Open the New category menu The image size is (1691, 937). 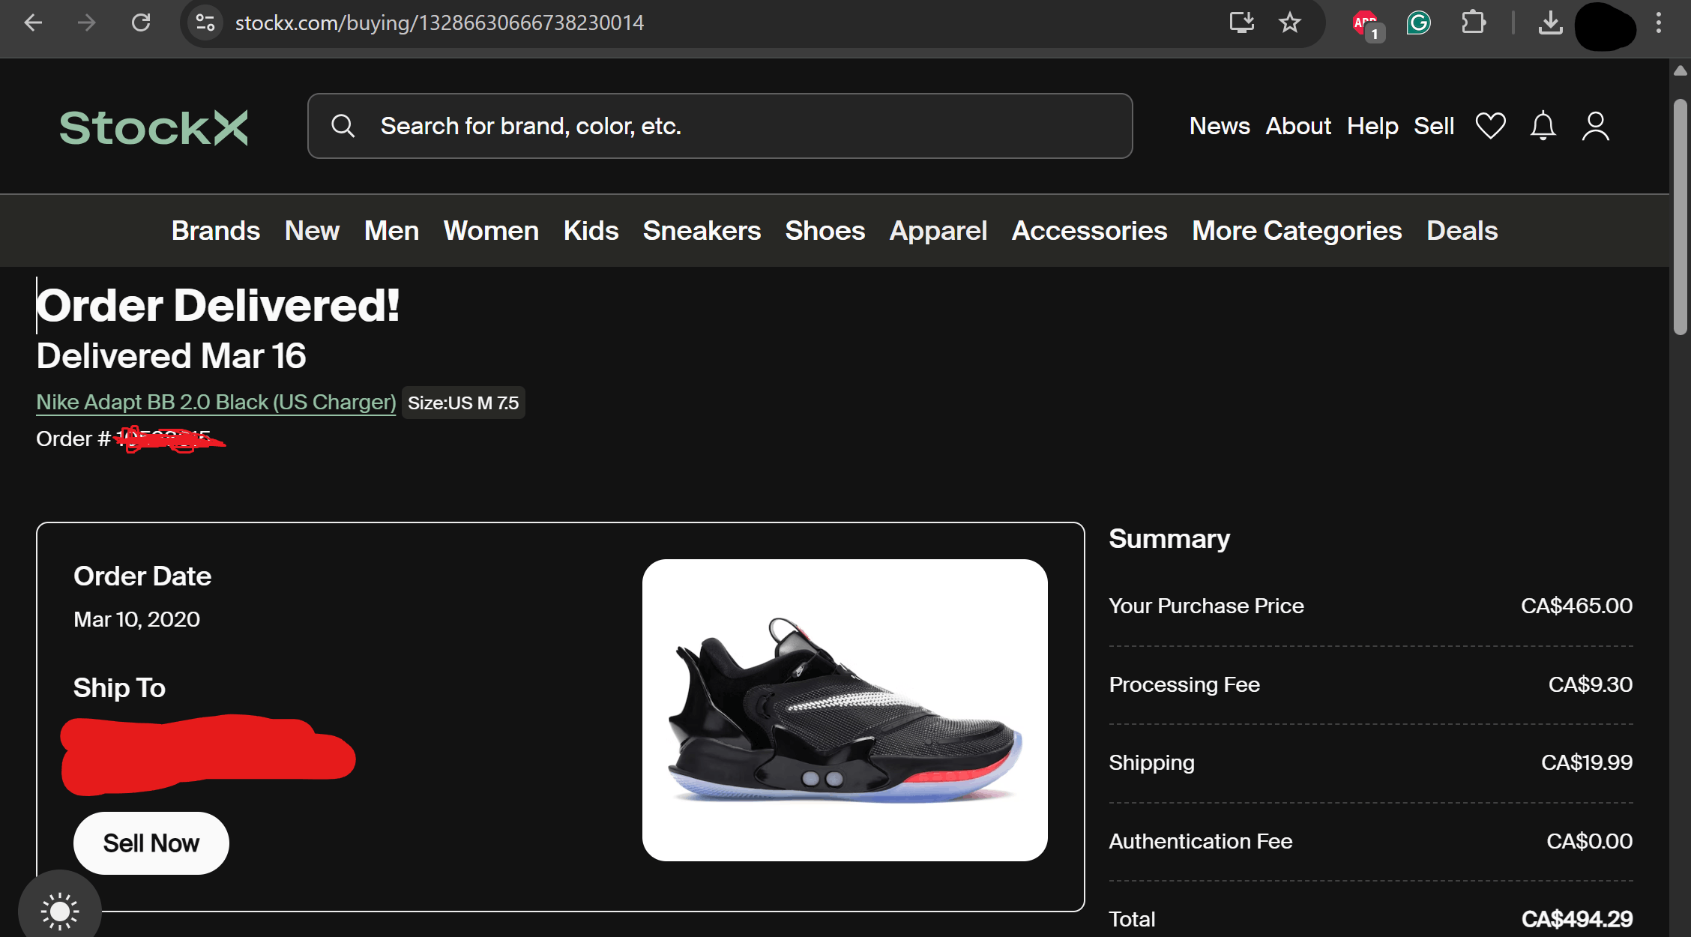click(x=312, y=231)
